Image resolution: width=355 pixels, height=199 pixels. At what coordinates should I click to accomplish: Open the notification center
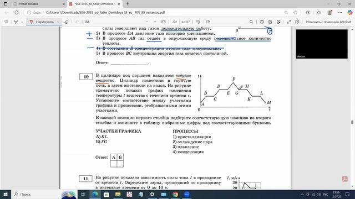click(x=348, y=194)
